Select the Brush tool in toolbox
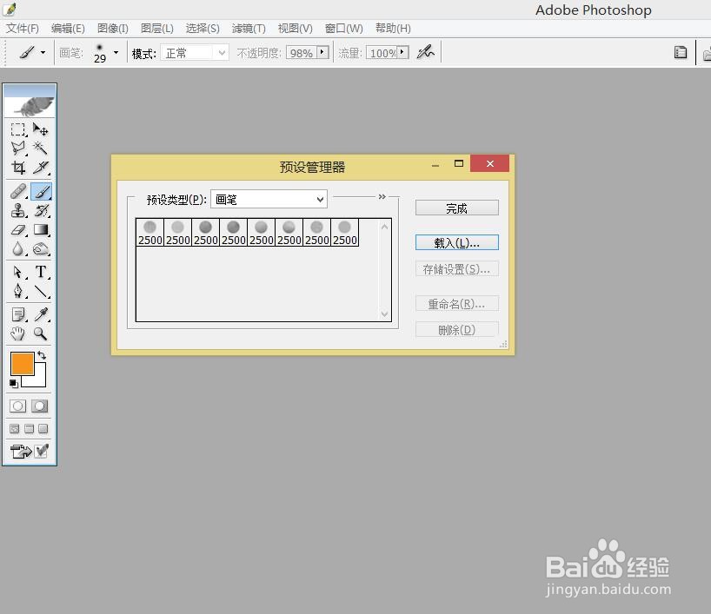This screenshot has width=711, height=614. coord(41,191)
